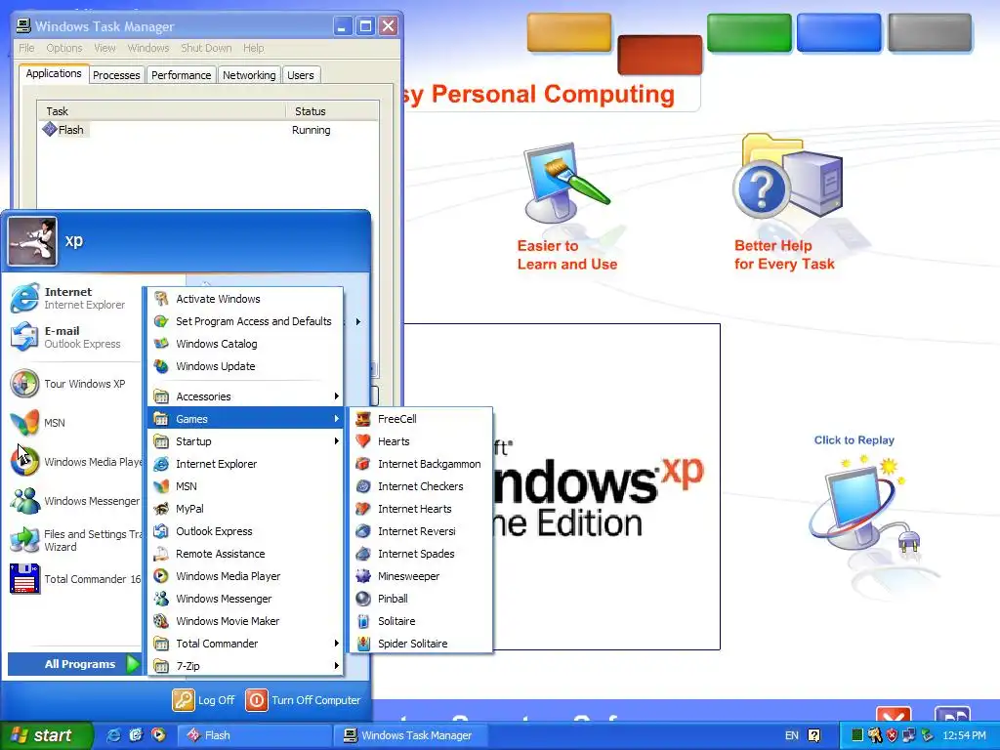Sort by Task column header
The height and width of the screenshot is (750, 1000).
[x=161, y=111]
